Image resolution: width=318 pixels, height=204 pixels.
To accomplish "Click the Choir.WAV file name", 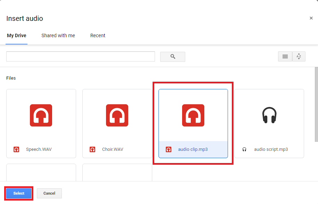I will (x=113, y=149).
